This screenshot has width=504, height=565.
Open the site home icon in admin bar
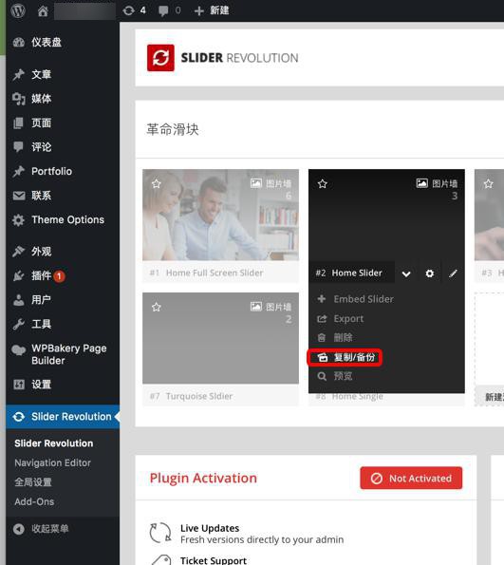tap(43, 10)
